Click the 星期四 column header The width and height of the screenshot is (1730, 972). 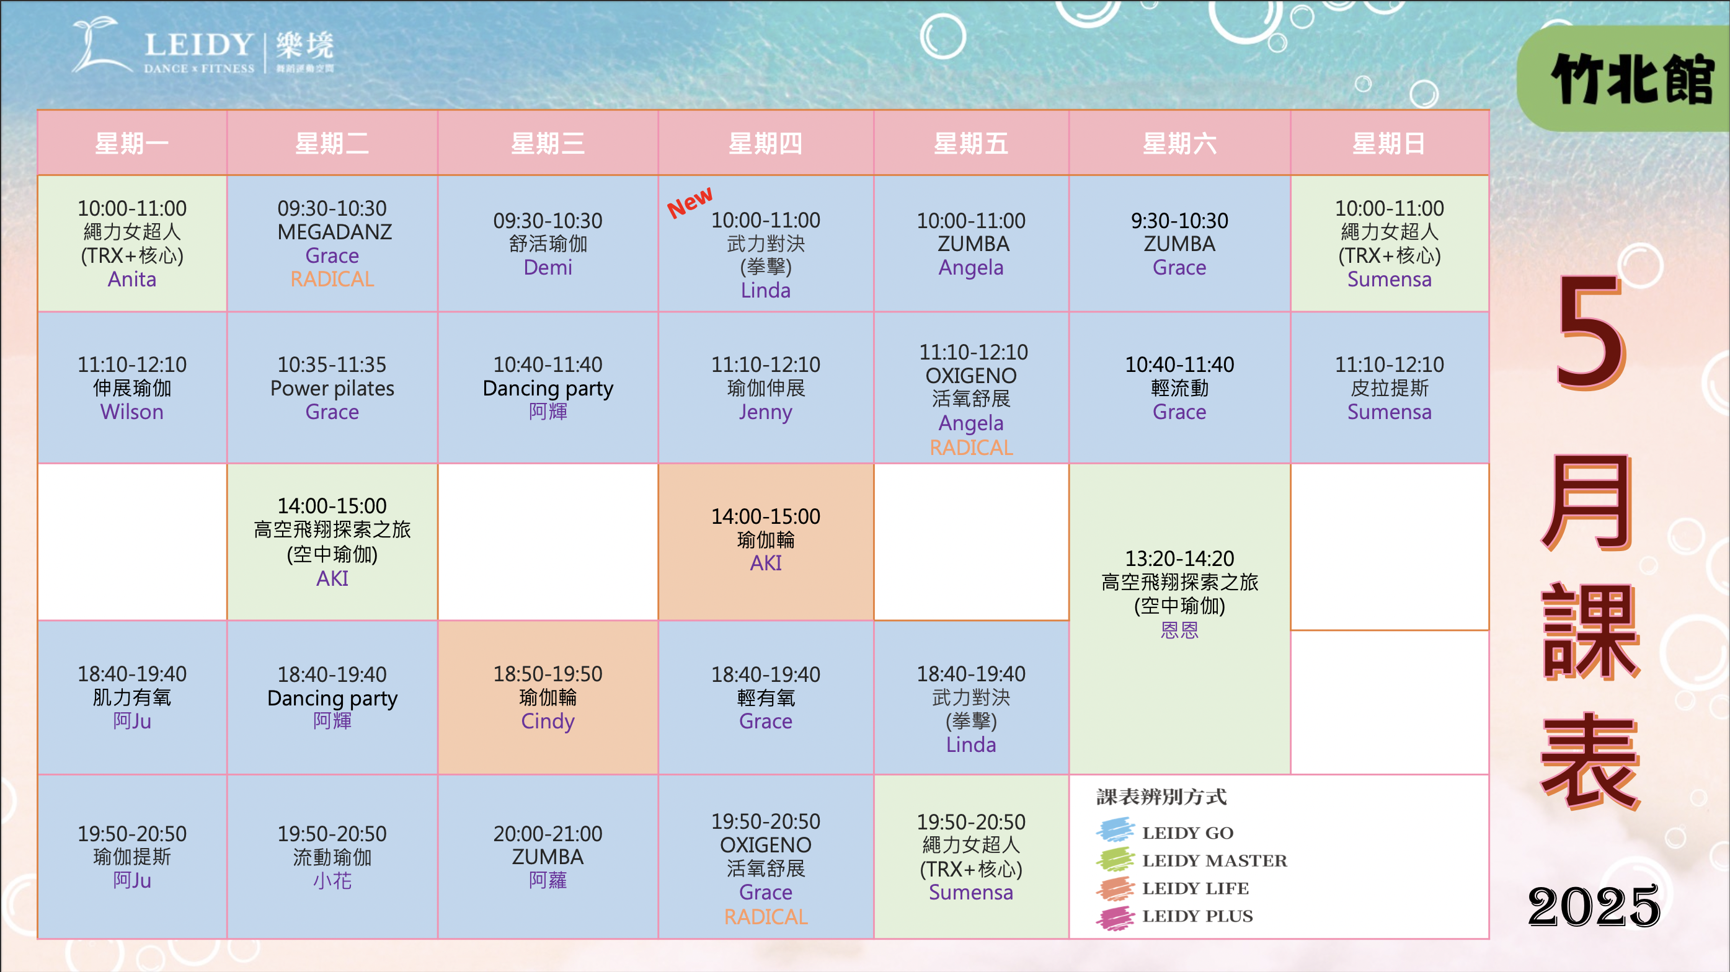(766, 143)
